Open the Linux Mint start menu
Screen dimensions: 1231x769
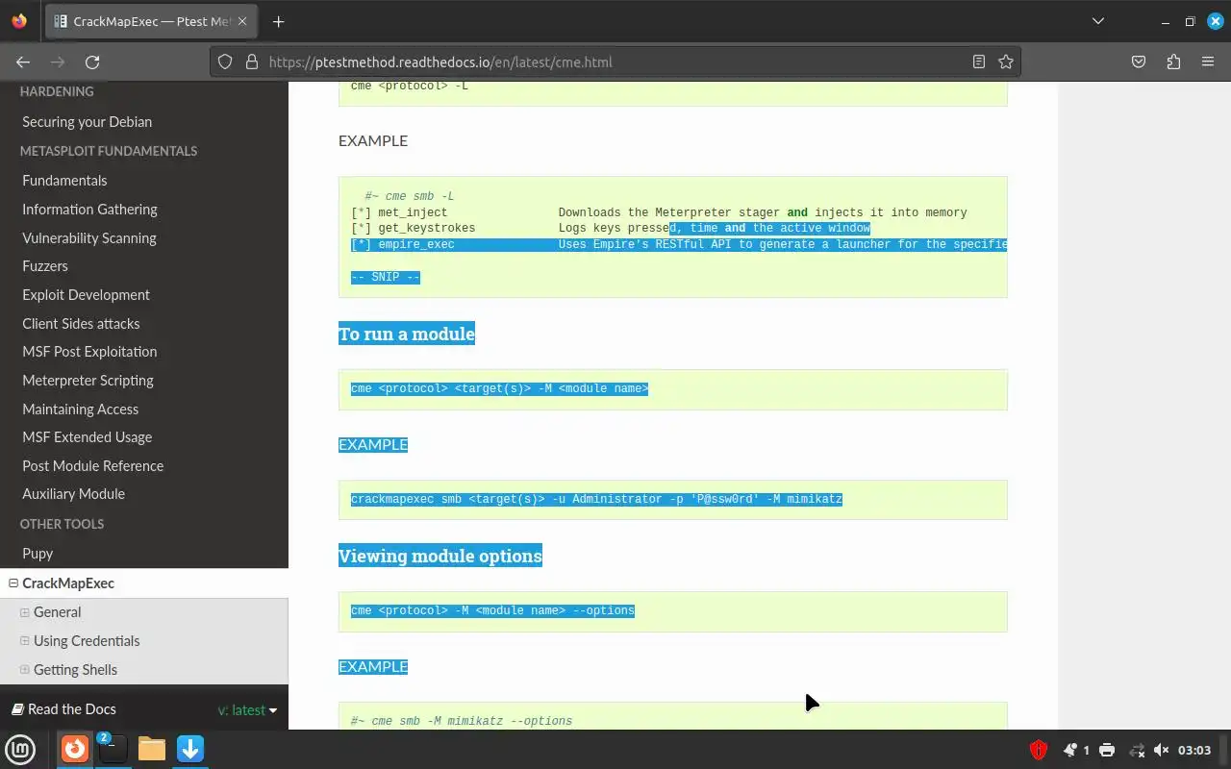pyautogui.click(x=20, y=749)
